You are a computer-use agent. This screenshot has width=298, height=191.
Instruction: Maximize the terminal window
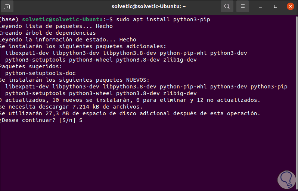click(x=276, y=6)
